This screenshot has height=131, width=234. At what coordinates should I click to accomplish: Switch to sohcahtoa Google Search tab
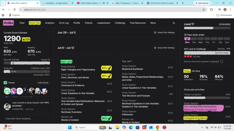[58, 3]
